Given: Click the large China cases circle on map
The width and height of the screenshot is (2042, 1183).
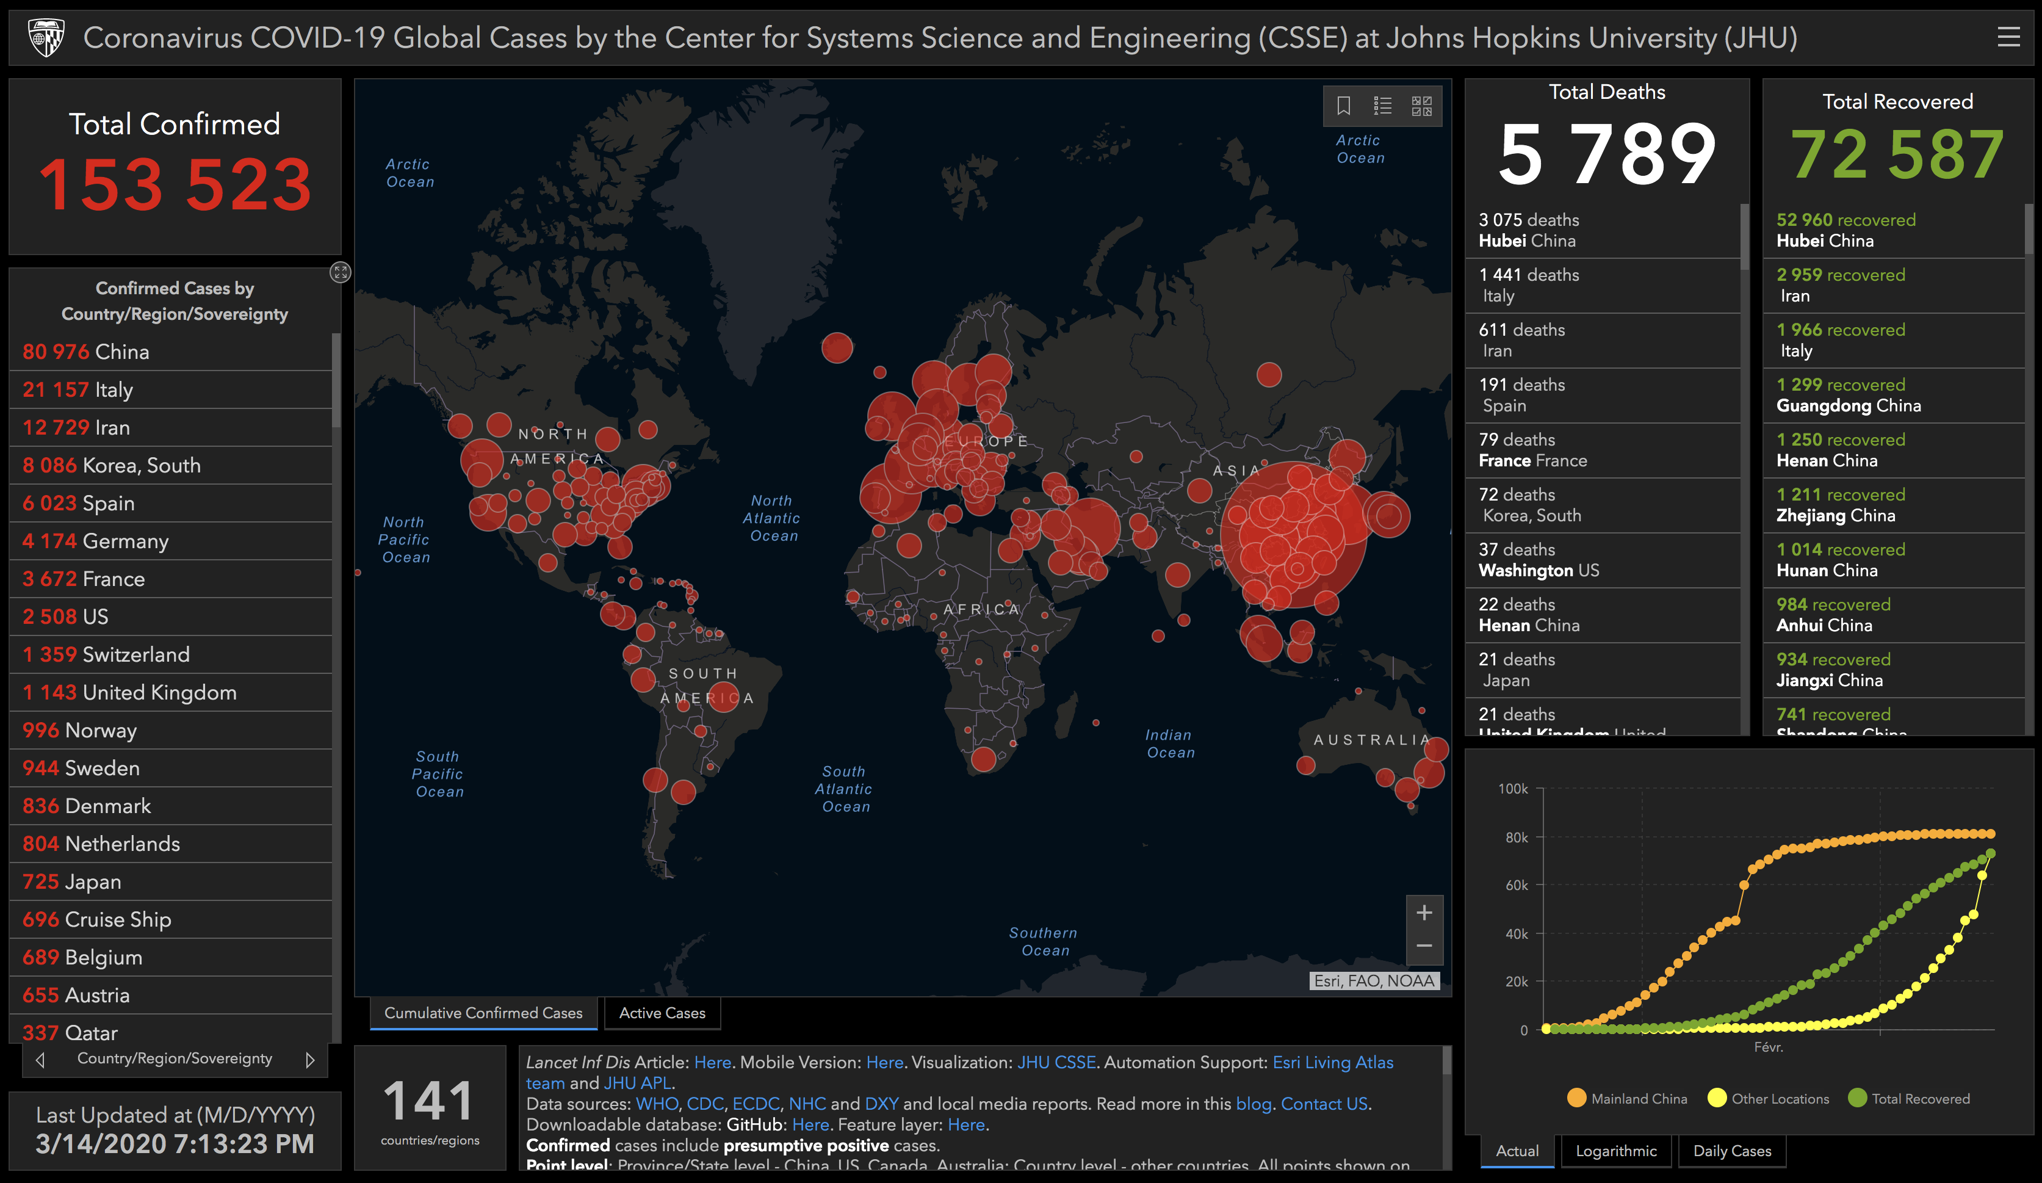Looking at the screenshot, I should pos(1293,535).
